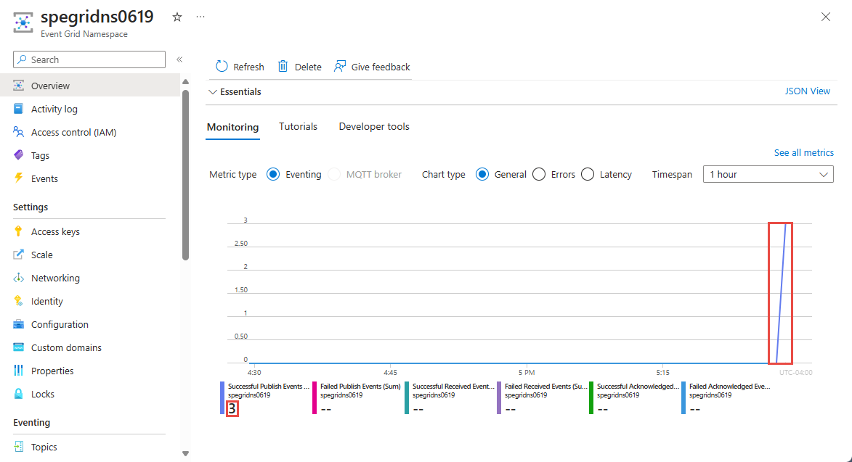
Task: Click the sidebar vertical scrollbar thumb
Action: click(x=185, y=175)
